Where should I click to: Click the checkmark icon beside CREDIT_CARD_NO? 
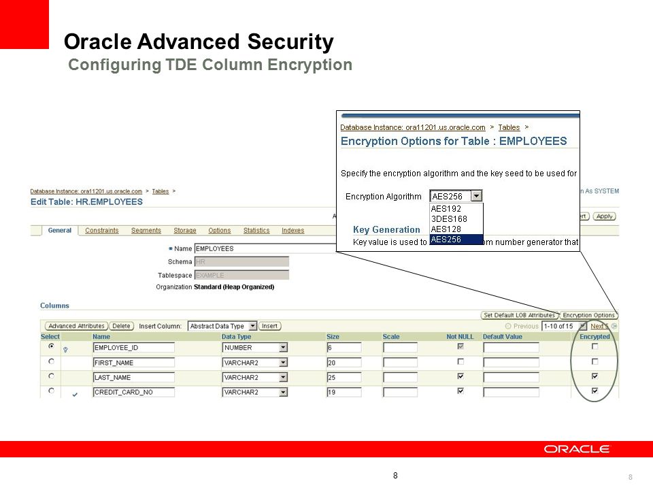click(75, 394)
